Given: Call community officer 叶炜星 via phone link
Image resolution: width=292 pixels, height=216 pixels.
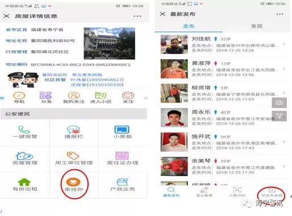Looking at the screenshot, I should 97,80.
